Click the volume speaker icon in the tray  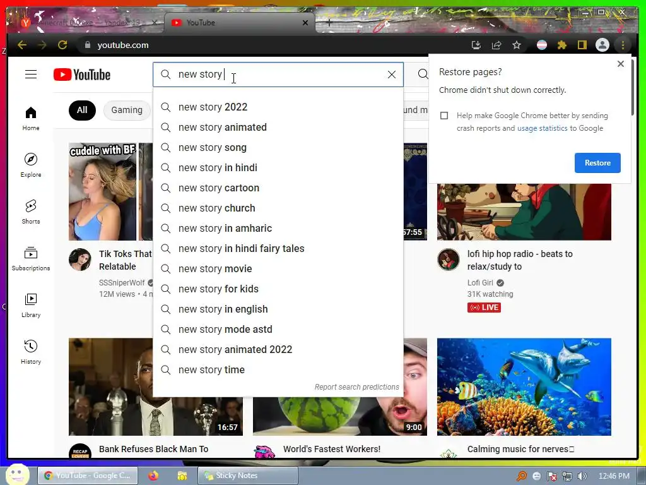tap(582, 476)
